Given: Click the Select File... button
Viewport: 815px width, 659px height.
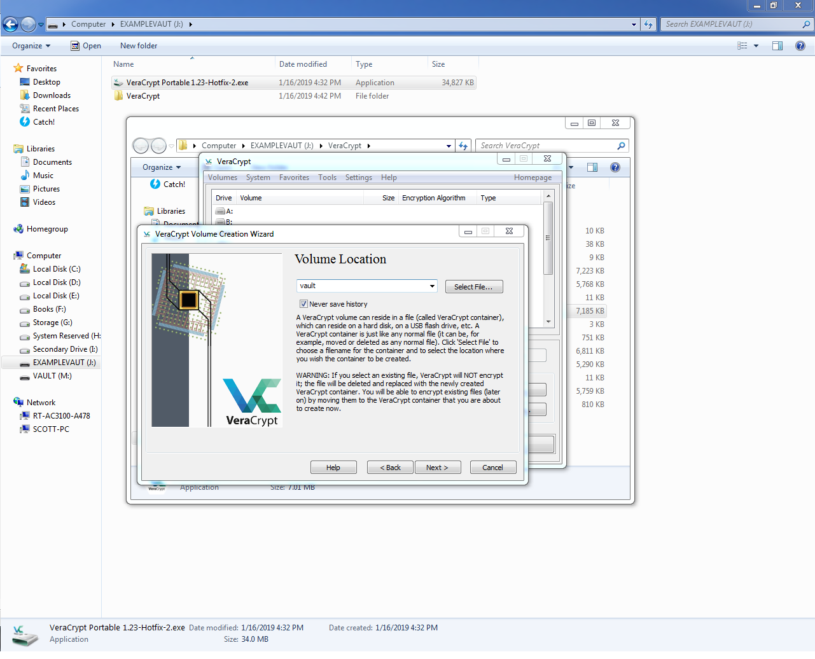Looking at the screenshot, I should [474, 287].
